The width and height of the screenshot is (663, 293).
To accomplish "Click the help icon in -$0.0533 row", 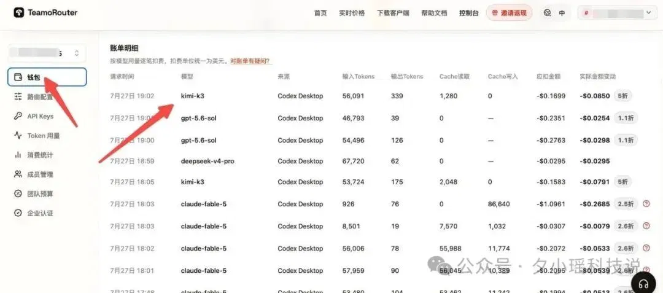I will click(646, 248).
